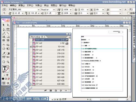Open the kerning (0) dropdown
Viewport: 136px width, 102px height.
coord(88,10)
